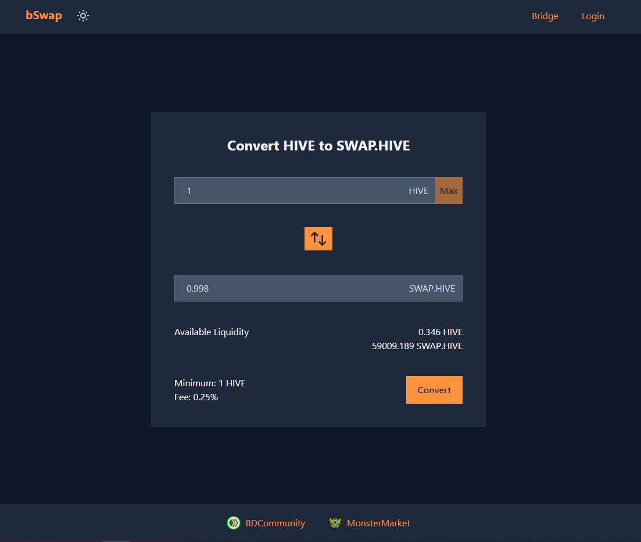Click the "Minimum: 1 HIVE" text
The image size is (641, 542).
210,383
